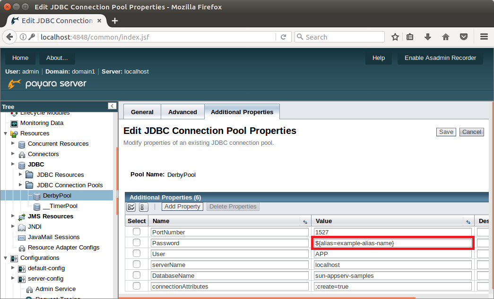This screenshot has height=299, width=494.
Task: Expand the JMS Resources node
Action: point(13,216)
